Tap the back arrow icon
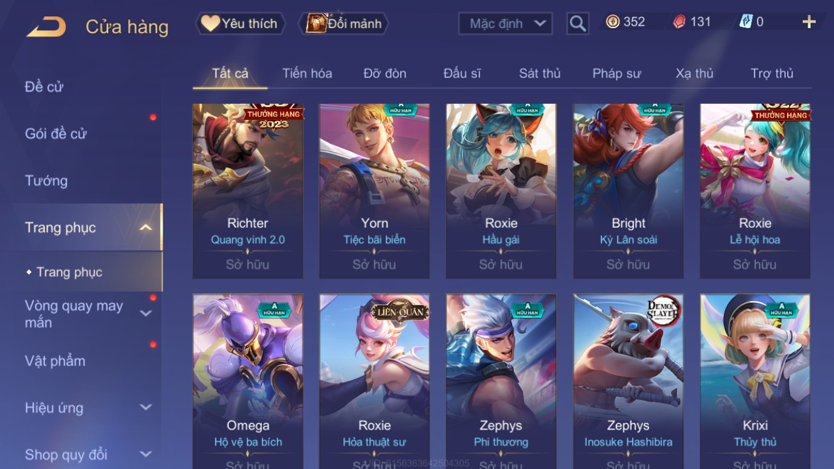The width and height of the screenshot is (834, 469). click(x=47, y=27)
